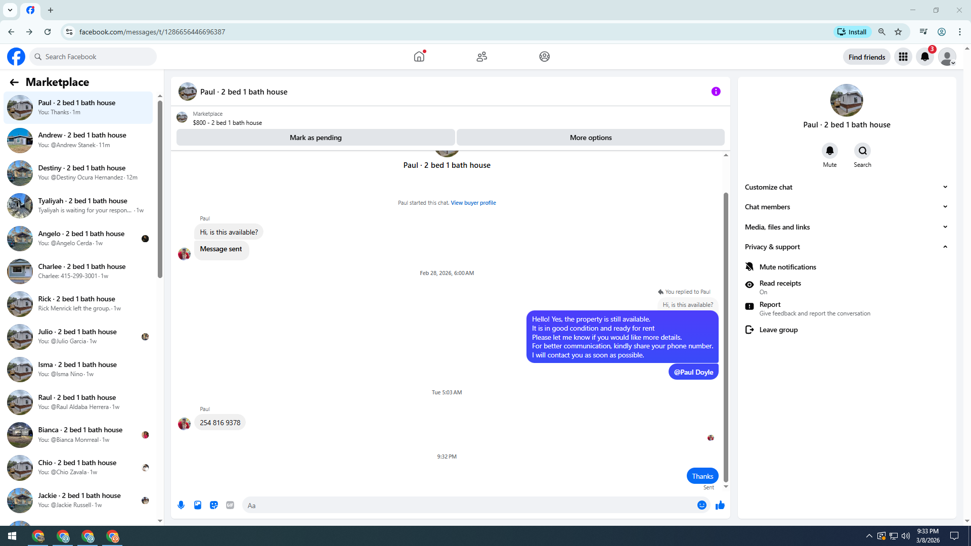Open the GIF picker icon
The height and width of the screenshot is (546, 971).
[230, 505]
